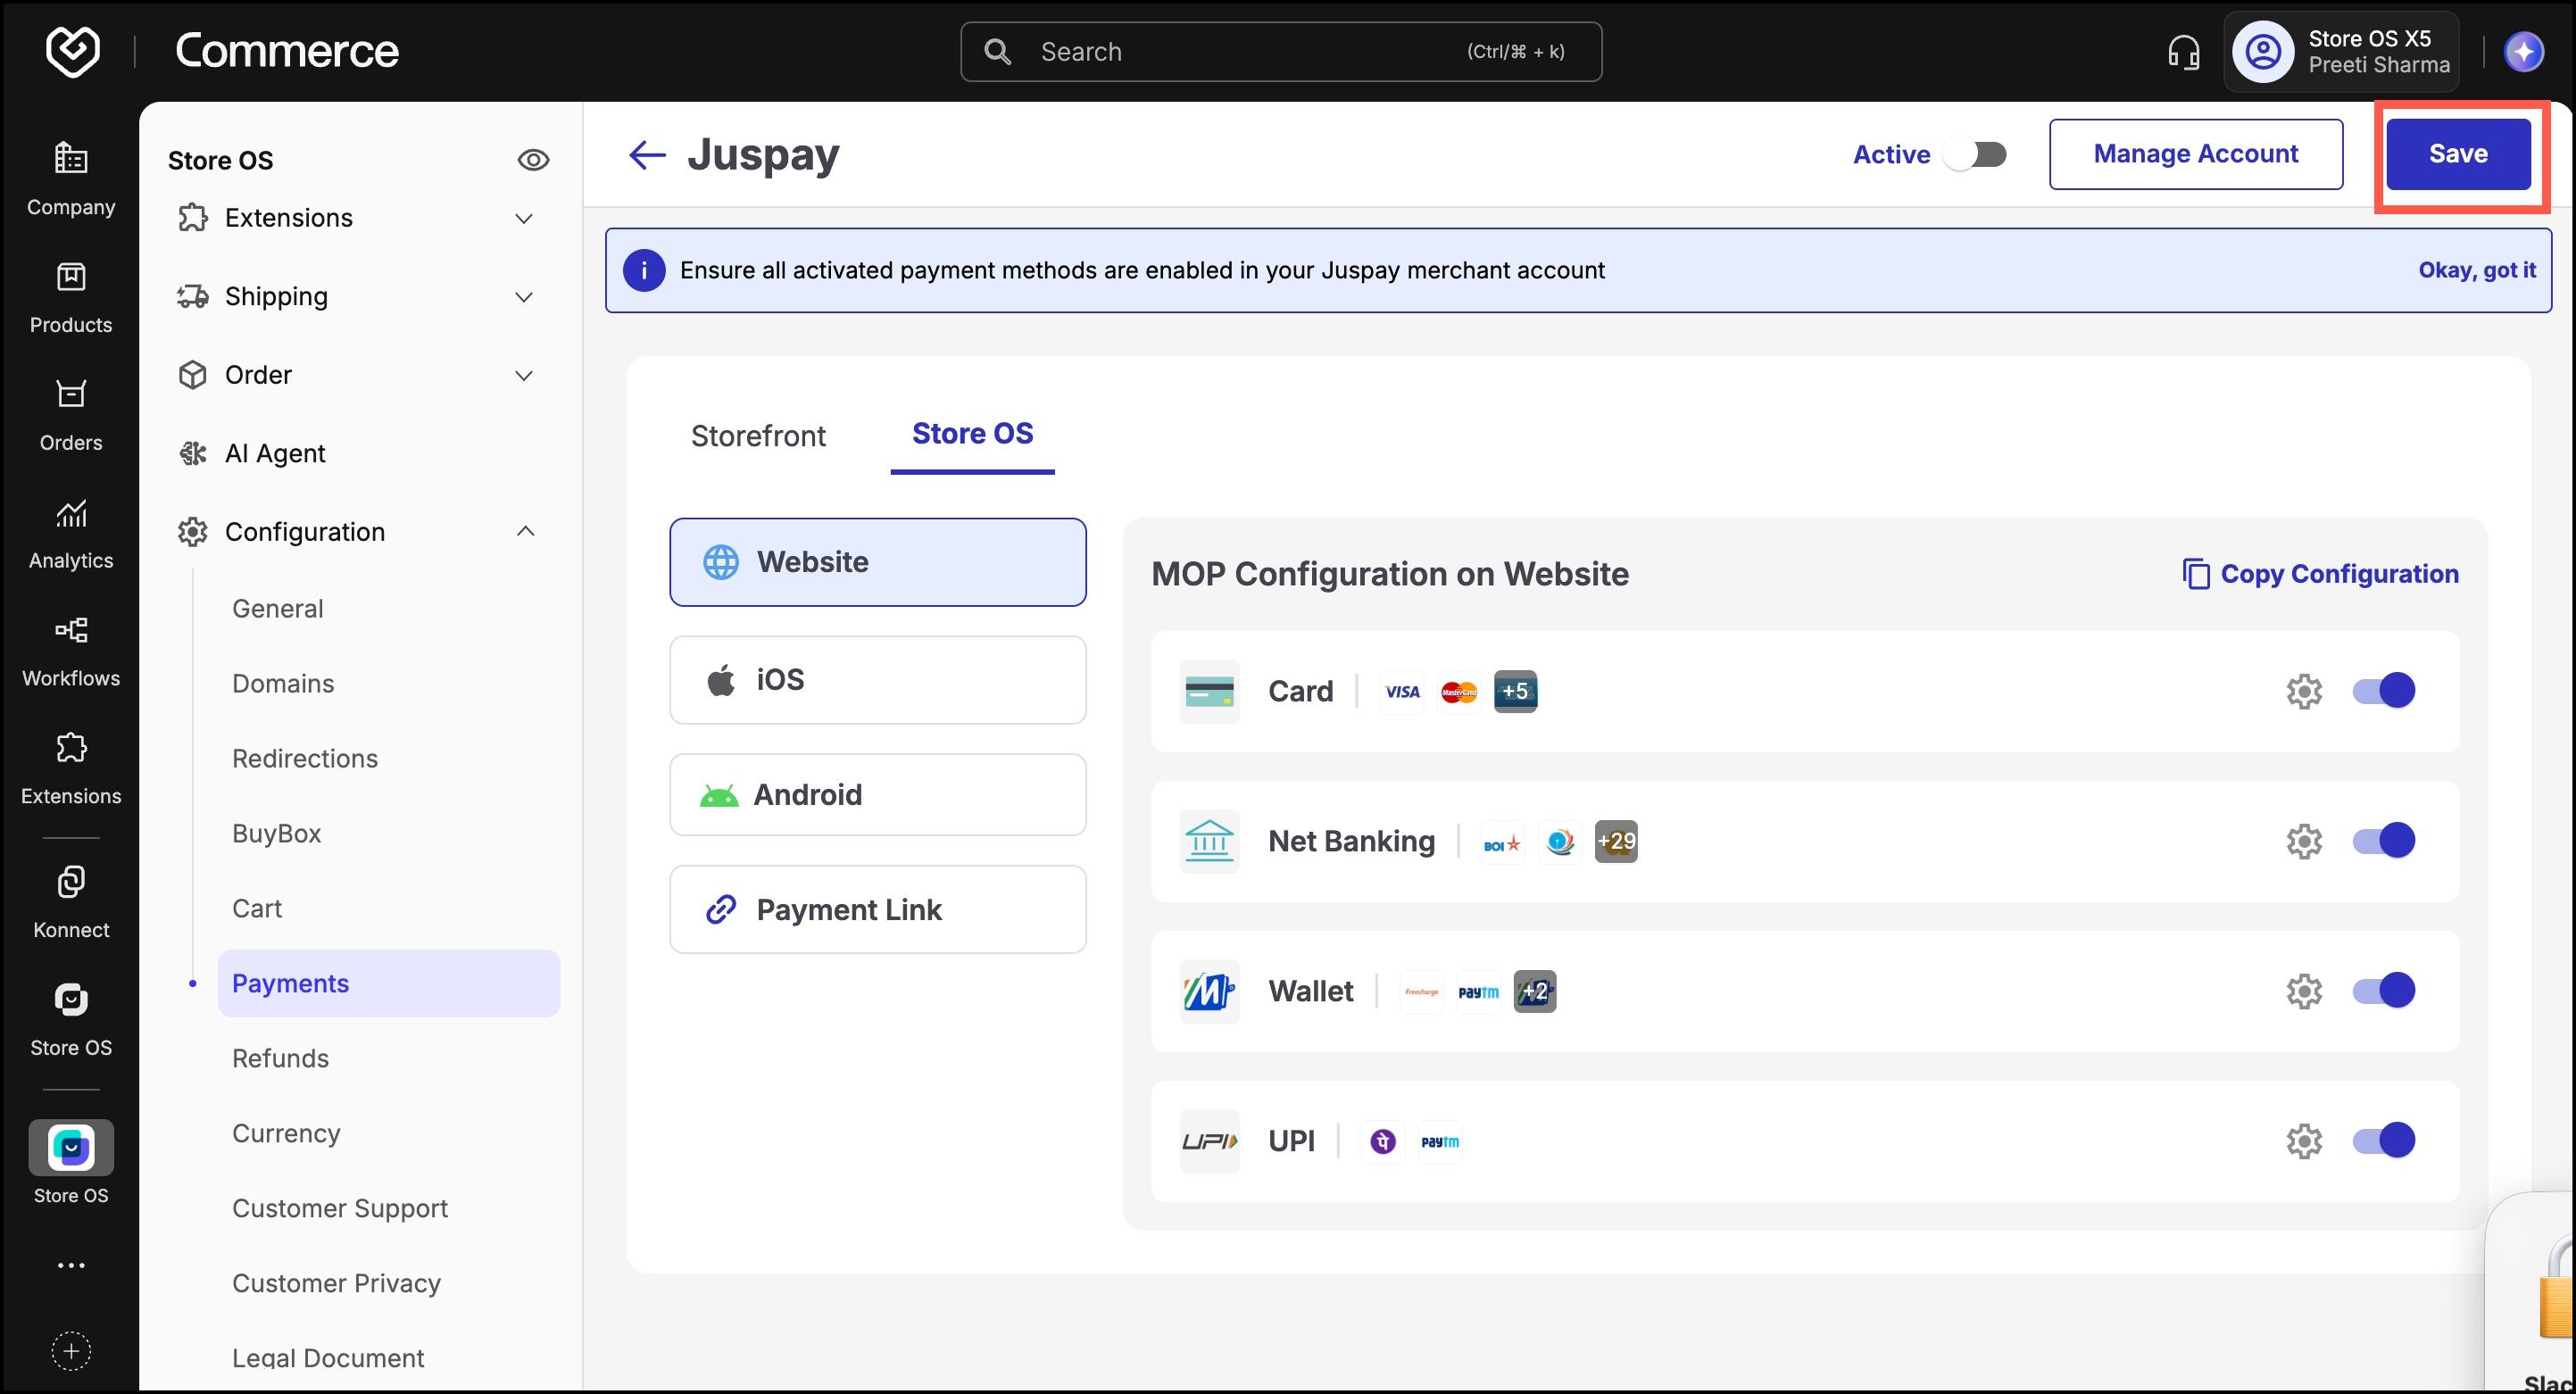This screenshot has height=1394, width=2576.
Task: Click the PhonePe logo in UPI row
Action: (x=1383, y=1141)
